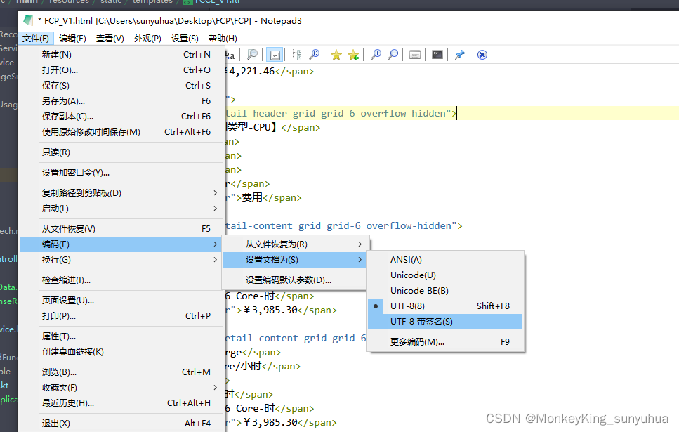Open the 查看(V) menu
This screenshot has width=679, height=432.
(x=110, y=39)
